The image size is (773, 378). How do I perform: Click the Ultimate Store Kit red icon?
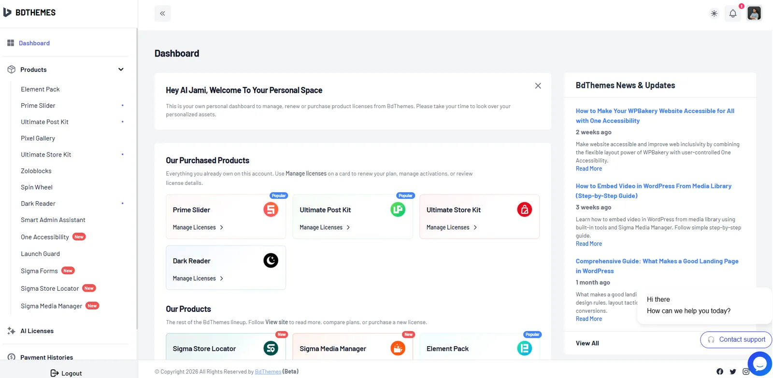(524, 210)
